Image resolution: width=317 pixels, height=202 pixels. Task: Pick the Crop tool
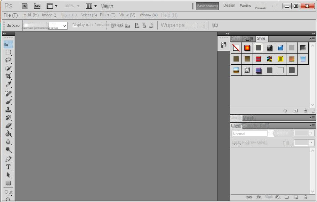click(x=8, y=76)
